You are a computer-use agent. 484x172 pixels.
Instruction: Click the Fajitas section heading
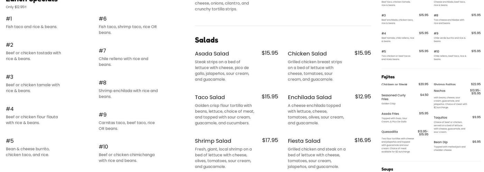(388, 77)
